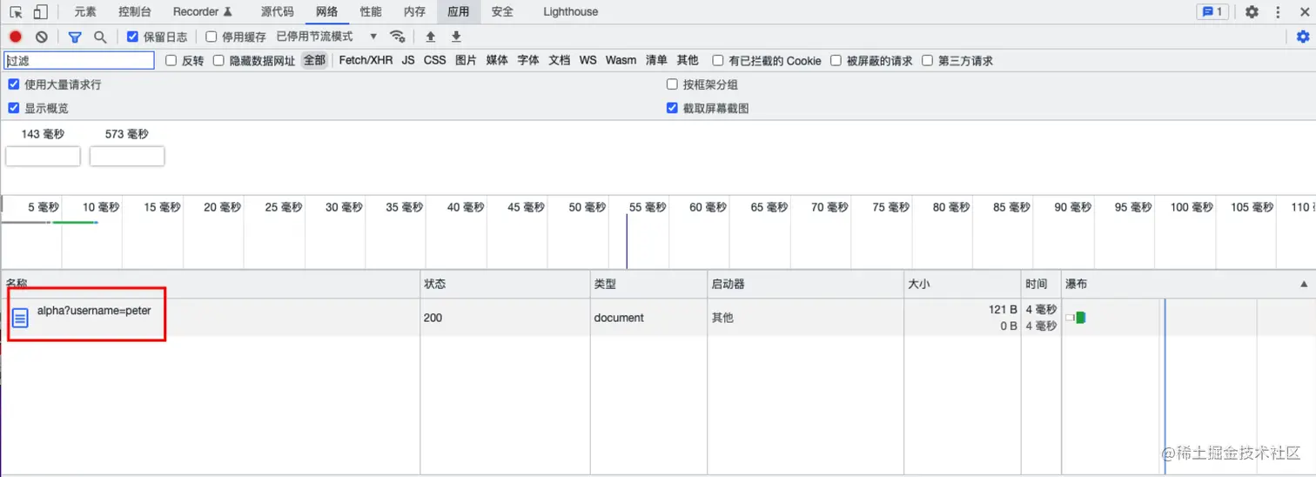Open the Recorder tab
1316x477 pixels.
203,12
